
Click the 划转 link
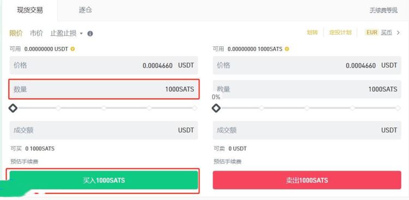point(312,33)
